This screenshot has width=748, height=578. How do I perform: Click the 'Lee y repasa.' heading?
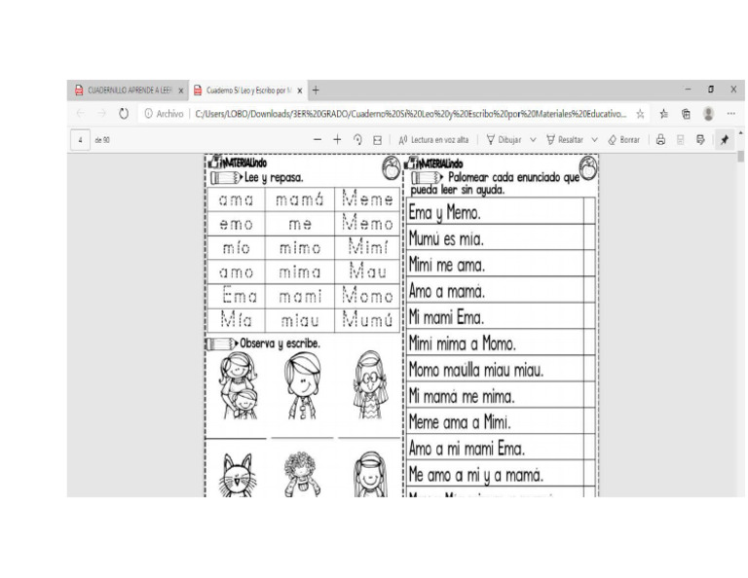(x=274, y=178)
